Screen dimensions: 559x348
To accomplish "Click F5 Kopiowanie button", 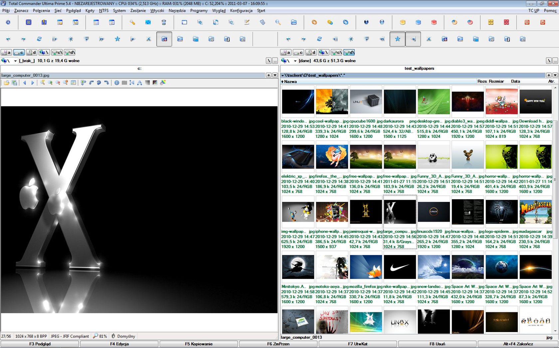I will pyautogui.click(x=199, y=344).
